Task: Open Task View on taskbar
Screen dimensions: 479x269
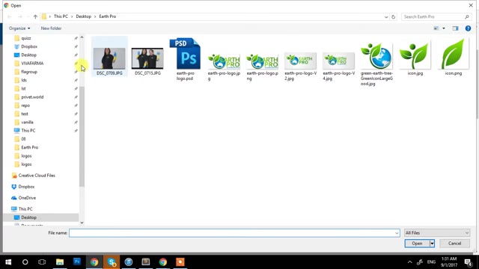Action: pyautogui.click(x=42, y=262)
